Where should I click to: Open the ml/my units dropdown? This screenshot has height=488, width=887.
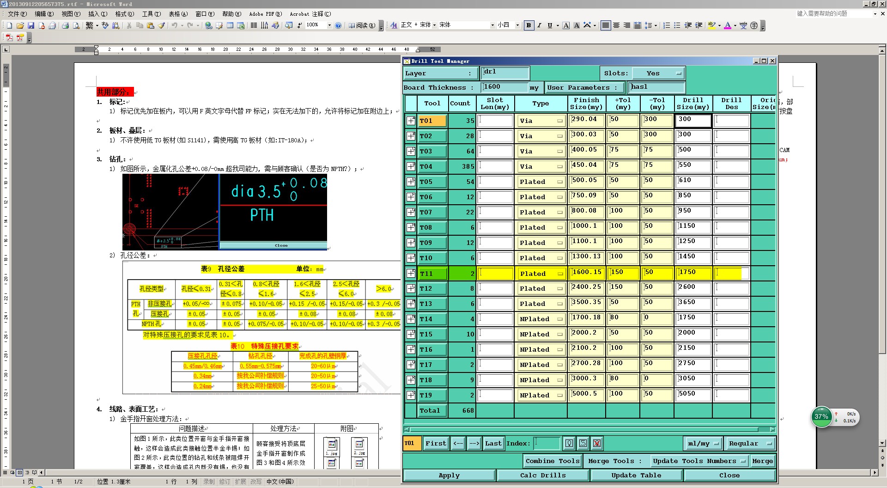703,444
